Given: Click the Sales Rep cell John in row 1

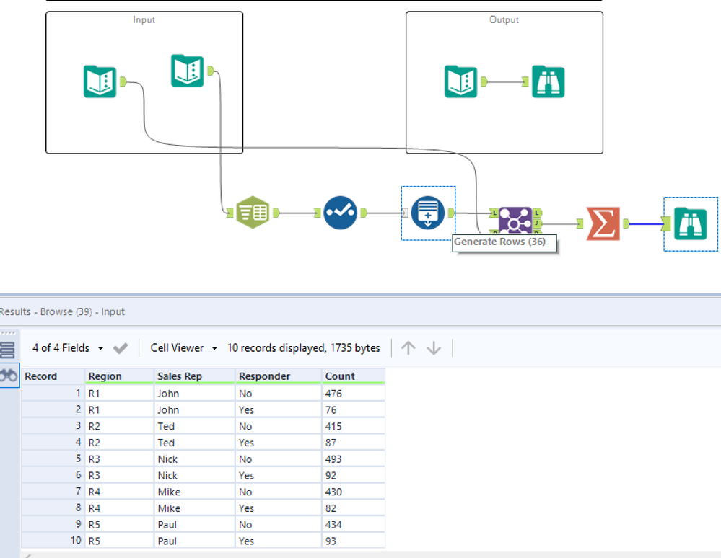Looking at the screenshot, I should click(x=195, y=394).
